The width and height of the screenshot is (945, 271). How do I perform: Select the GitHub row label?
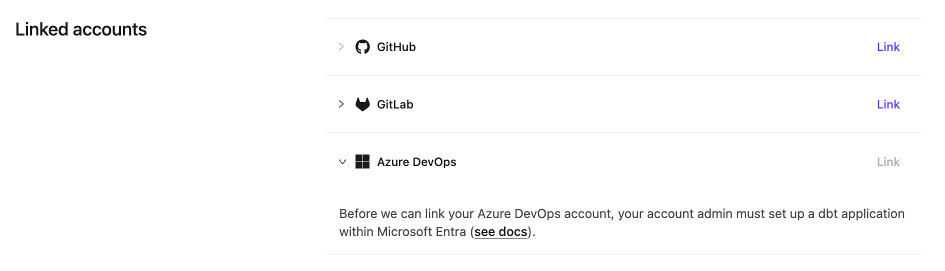point(396,47)
